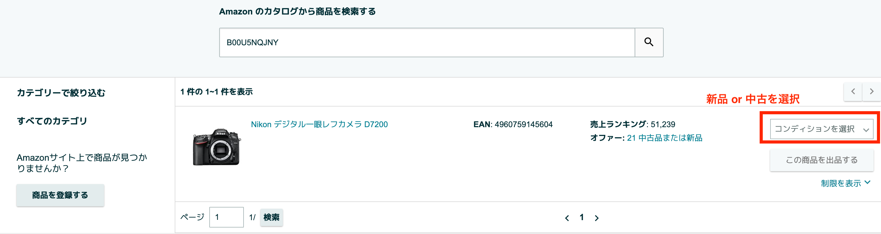Open the Nikon D7200 product title link
Viewport: 881px width, 234px height.
(319, 124)
